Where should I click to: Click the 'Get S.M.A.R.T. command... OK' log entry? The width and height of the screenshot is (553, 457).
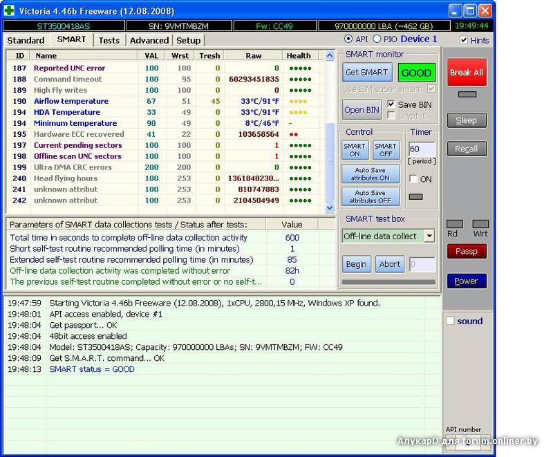pyautogui.click(x=107, y=358)
